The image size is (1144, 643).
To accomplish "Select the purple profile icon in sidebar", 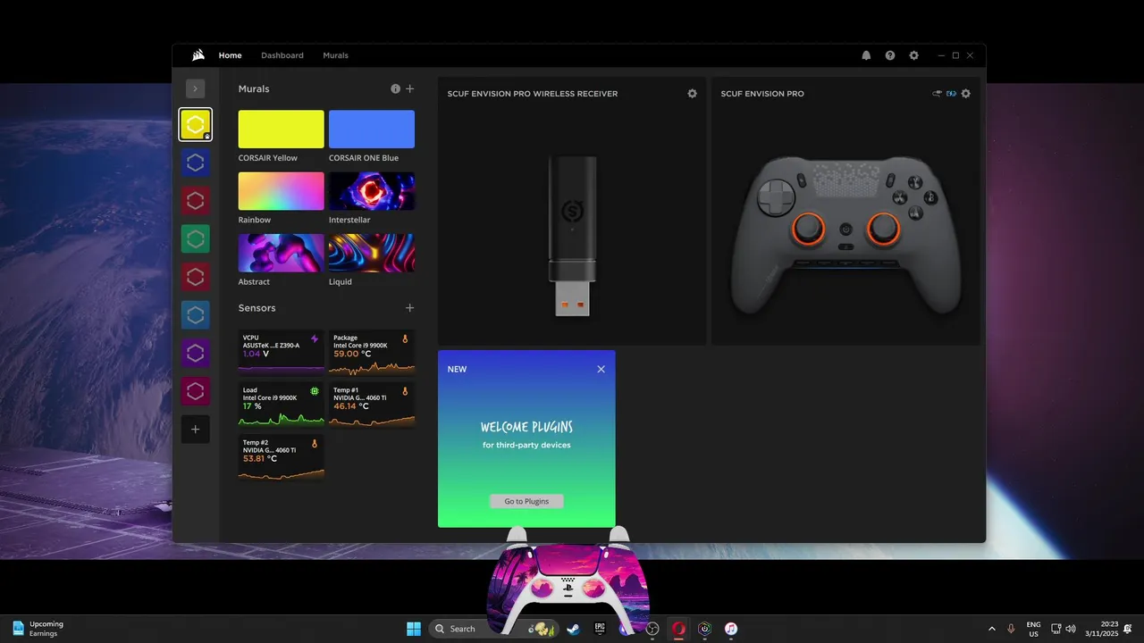I will click(196, 353).
